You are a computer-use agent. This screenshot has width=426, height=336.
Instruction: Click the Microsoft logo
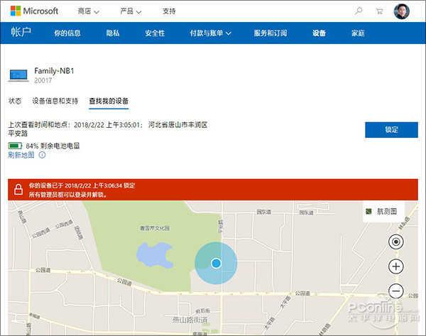34,11
